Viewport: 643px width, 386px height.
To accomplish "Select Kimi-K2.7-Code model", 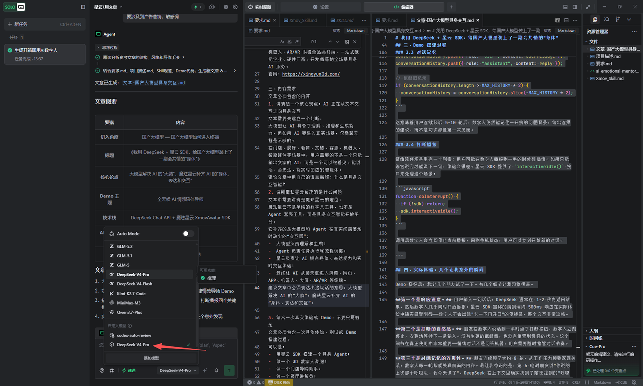I will (x=149, y=293).
